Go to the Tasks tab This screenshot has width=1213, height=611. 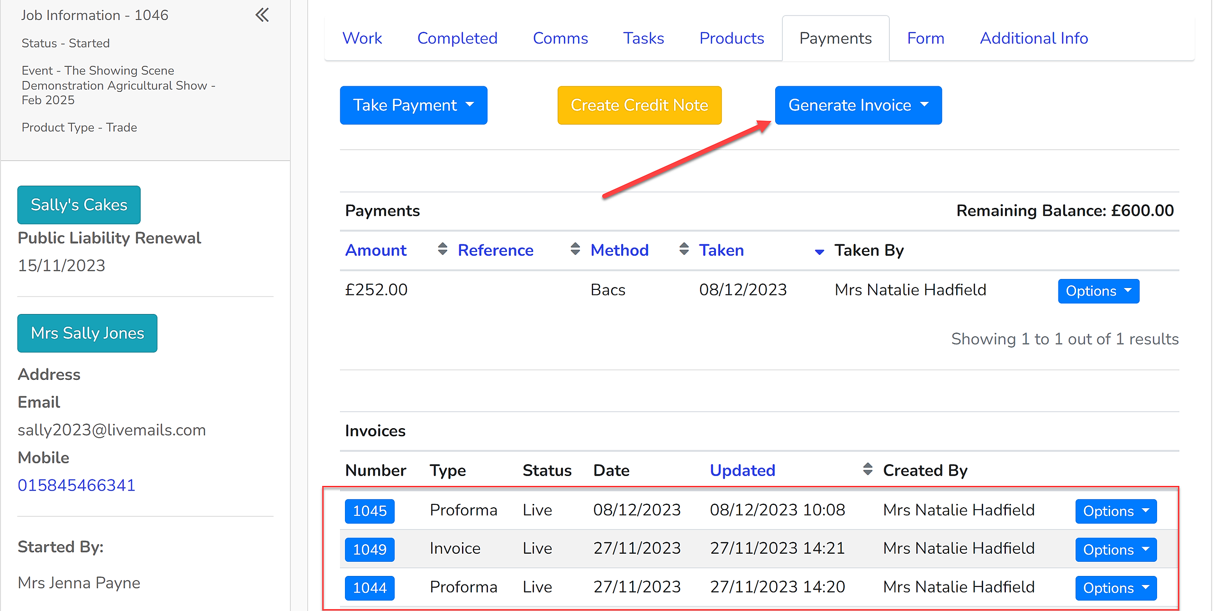pyautogui.click(x=643, y=38)
